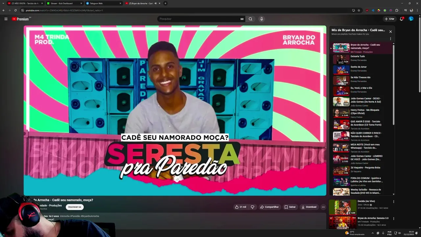
Task: Open the on-screen keyboard icon in search
Action: point(242,19)
